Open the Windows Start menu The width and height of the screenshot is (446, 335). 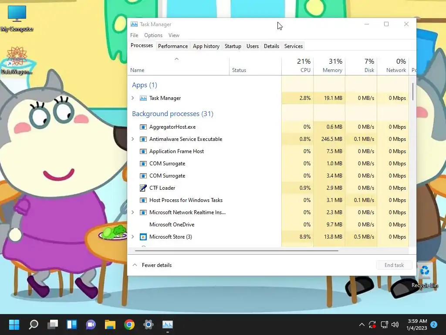[14, 325]
